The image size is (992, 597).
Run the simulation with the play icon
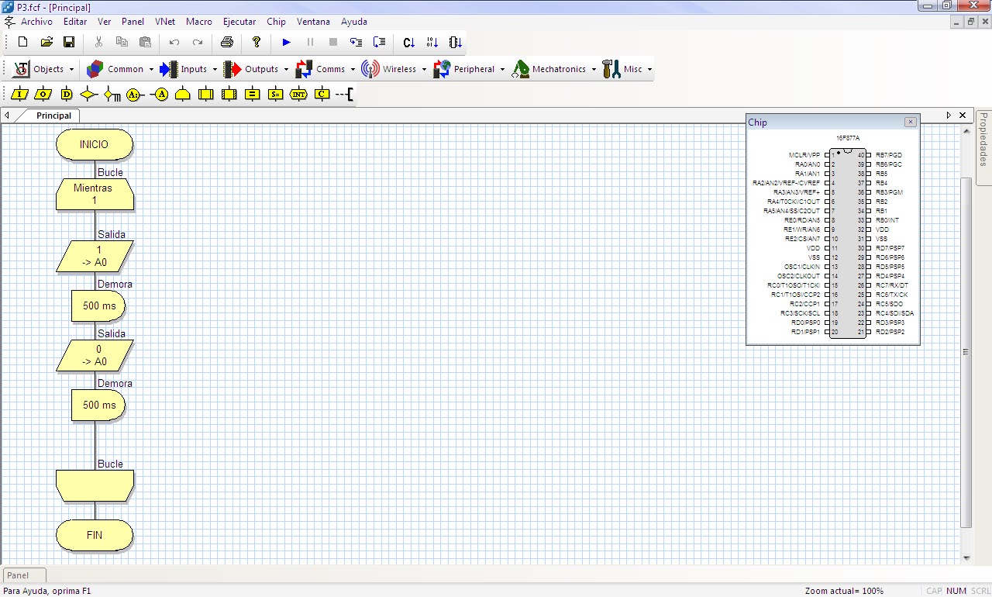(287, 42)
